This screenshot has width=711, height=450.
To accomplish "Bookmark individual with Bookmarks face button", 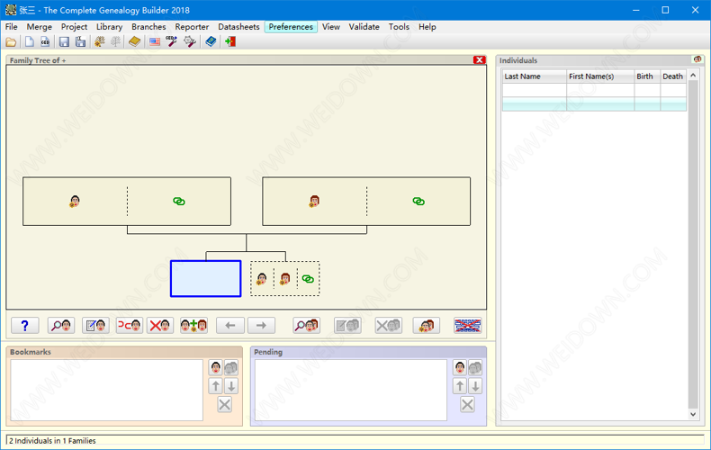I will coord(216,367).
